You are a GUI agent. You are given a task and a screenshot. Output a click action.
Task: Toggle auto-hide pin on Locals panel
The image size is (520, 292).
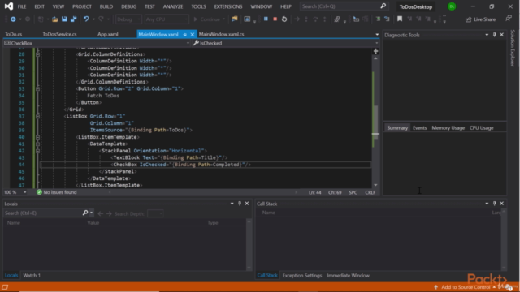pyautogui.click(x=240, y=204)
